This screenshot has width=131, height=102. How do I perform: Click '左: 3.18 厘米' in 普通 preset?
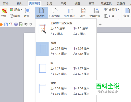click(x=58, y=54)
